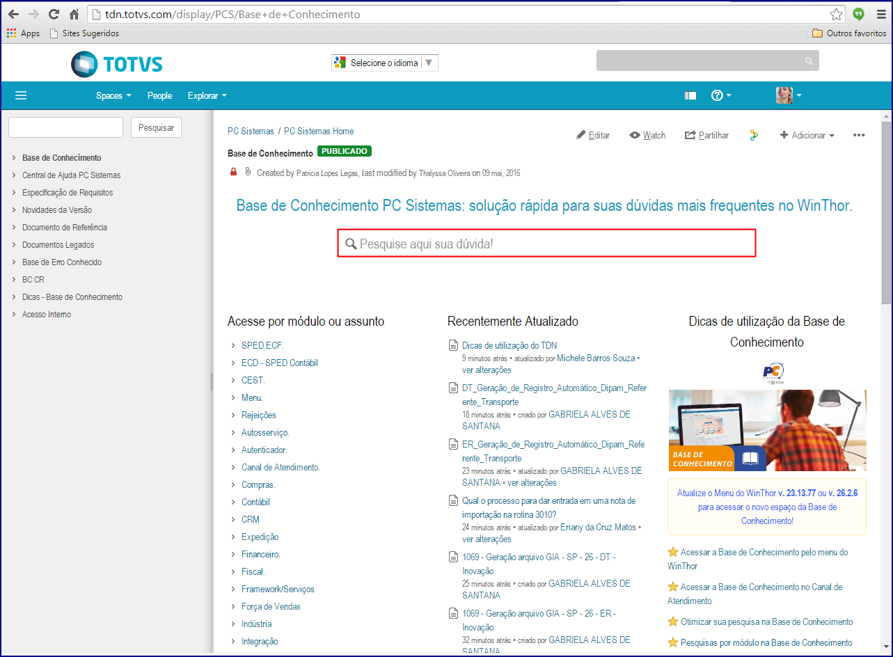
Task: Open '1069 - Geração arquivo GIA - SP - 26 - DT' link
Action: tap(539, 564)
